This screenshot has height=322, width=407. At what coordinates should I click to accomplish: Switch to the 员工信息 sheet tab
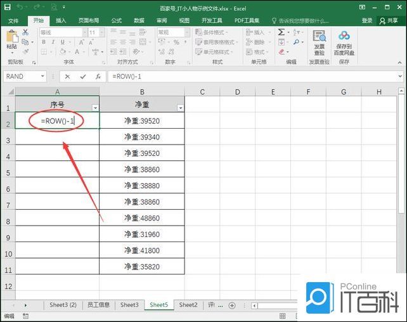[x=99, y=305]
